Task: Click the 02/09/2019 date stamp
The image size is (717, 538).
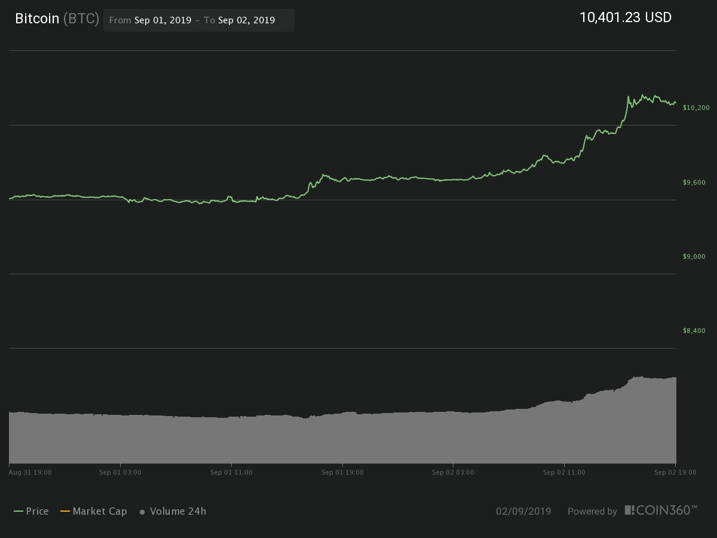Action: (523, 512)
